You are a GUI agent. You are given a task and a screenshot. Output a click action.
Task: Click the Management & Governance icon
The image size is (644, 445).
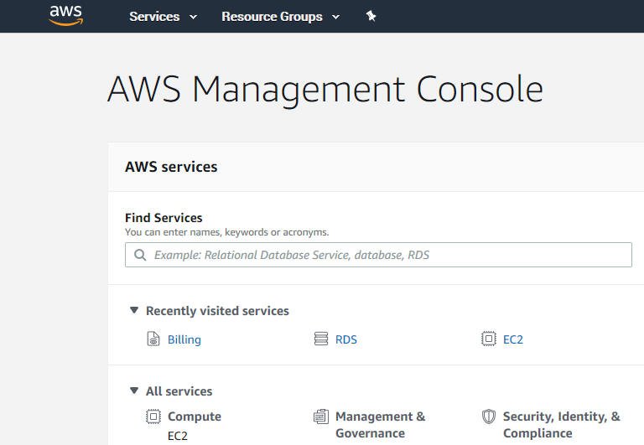coord(321,417)
